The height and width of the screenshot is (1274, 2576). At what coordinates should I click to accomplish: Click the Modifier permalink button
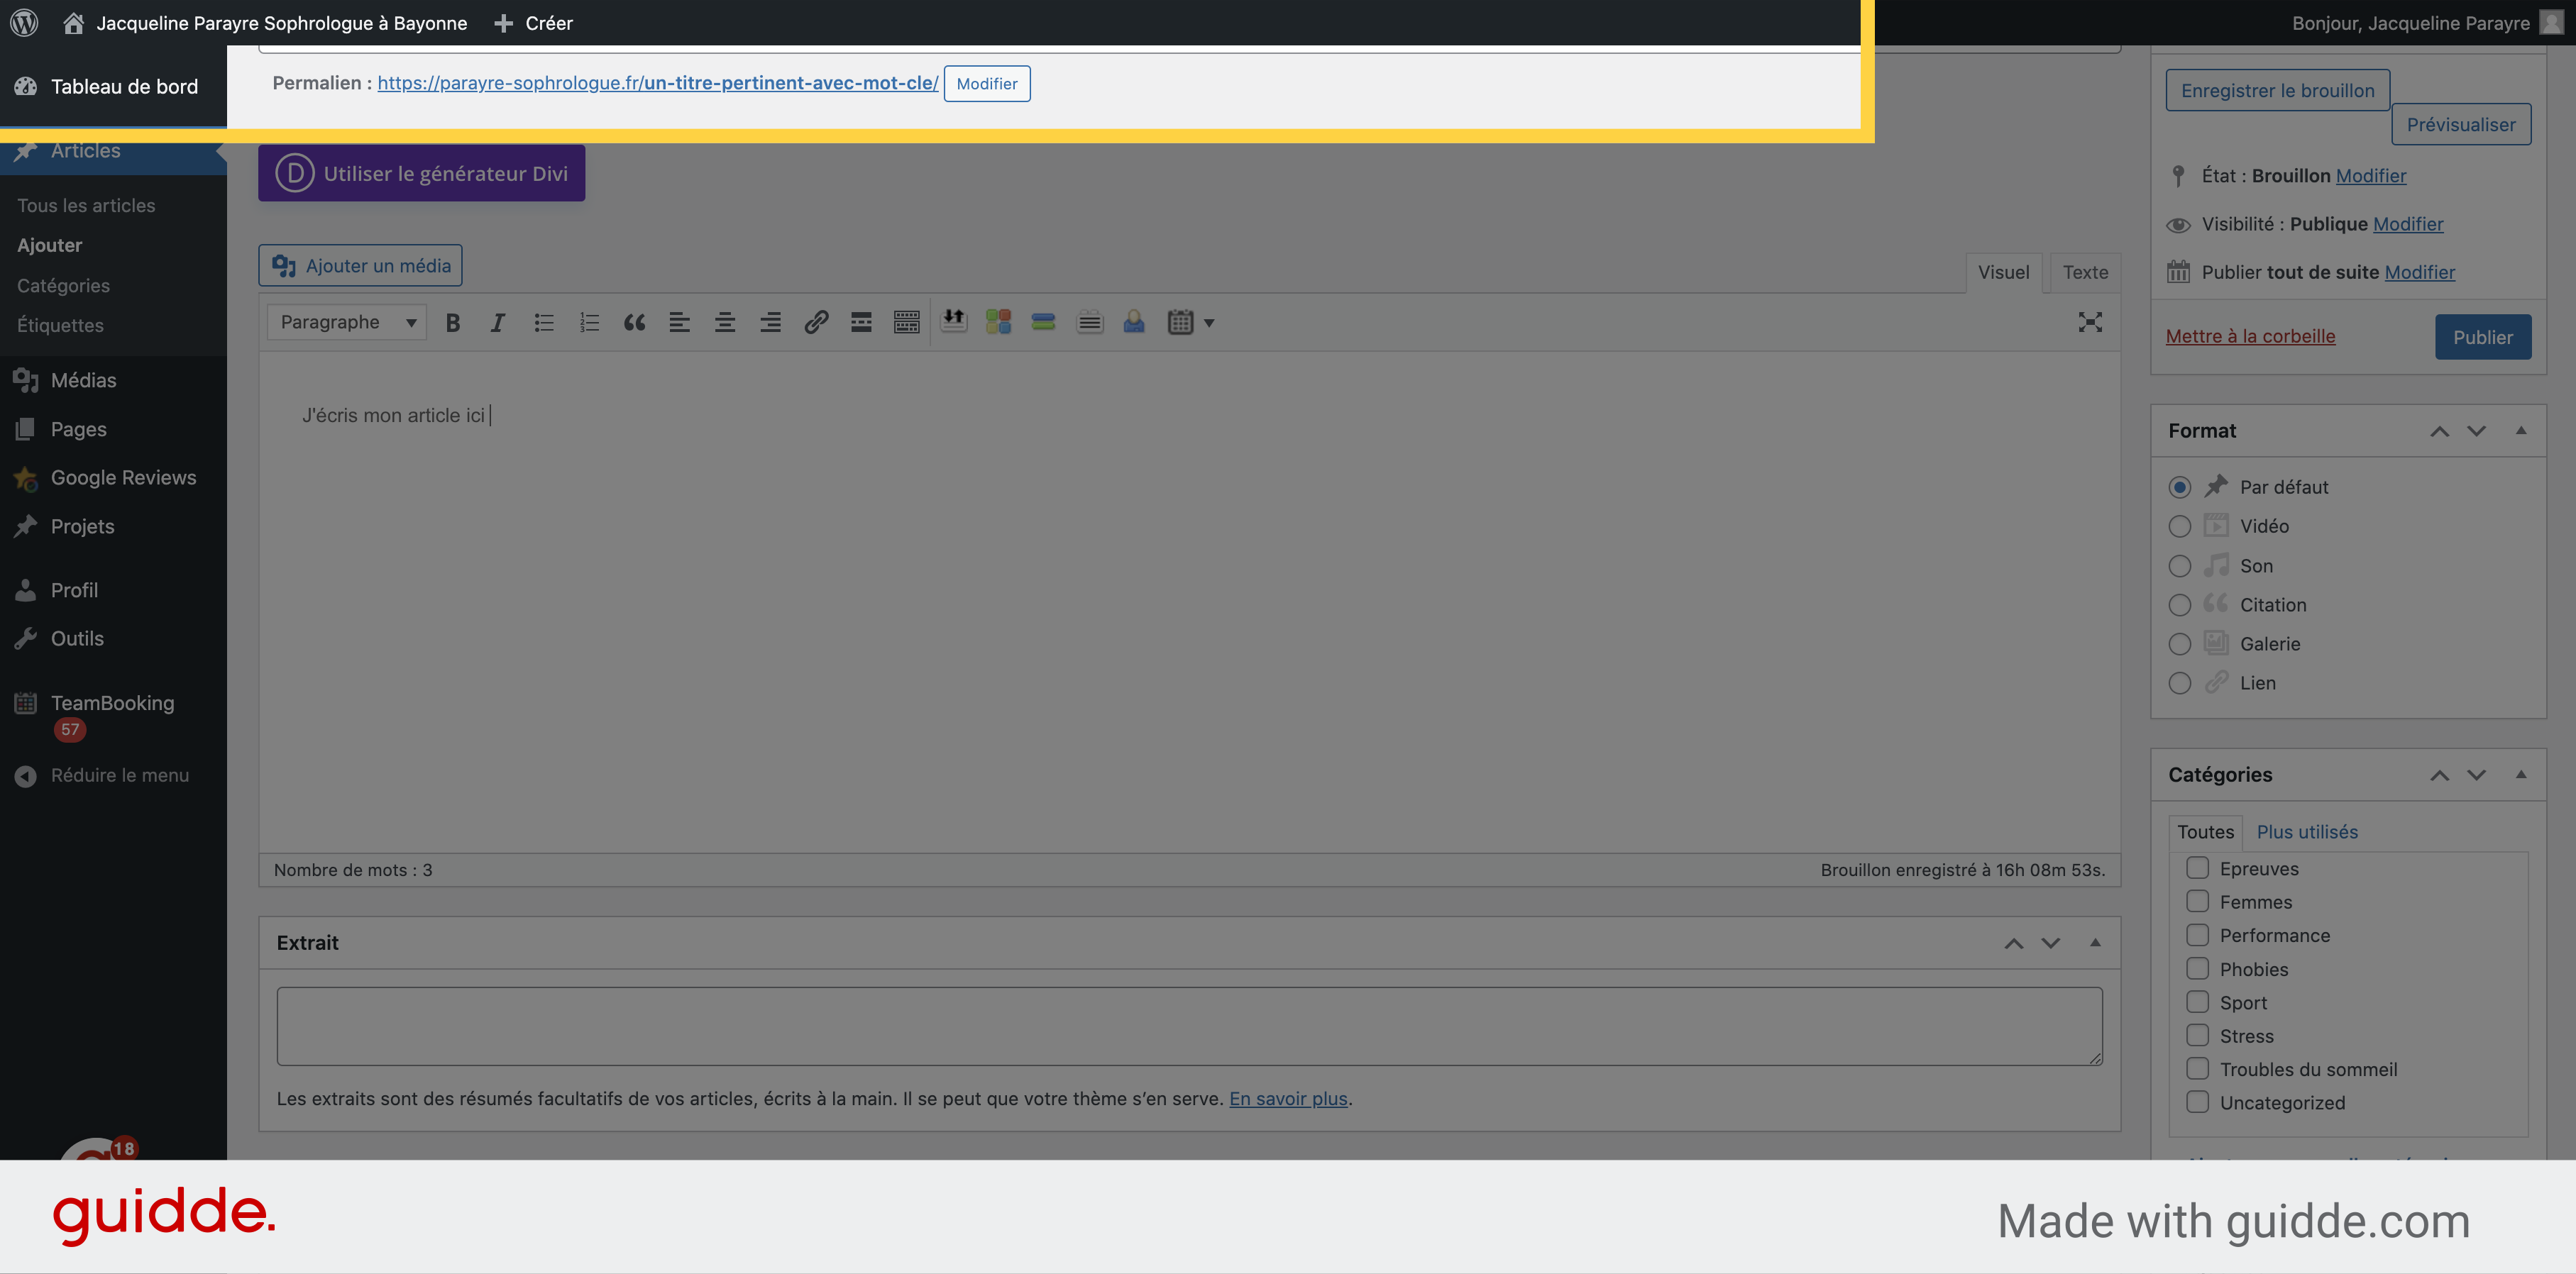pyautogui.click(x=987, y=82)
